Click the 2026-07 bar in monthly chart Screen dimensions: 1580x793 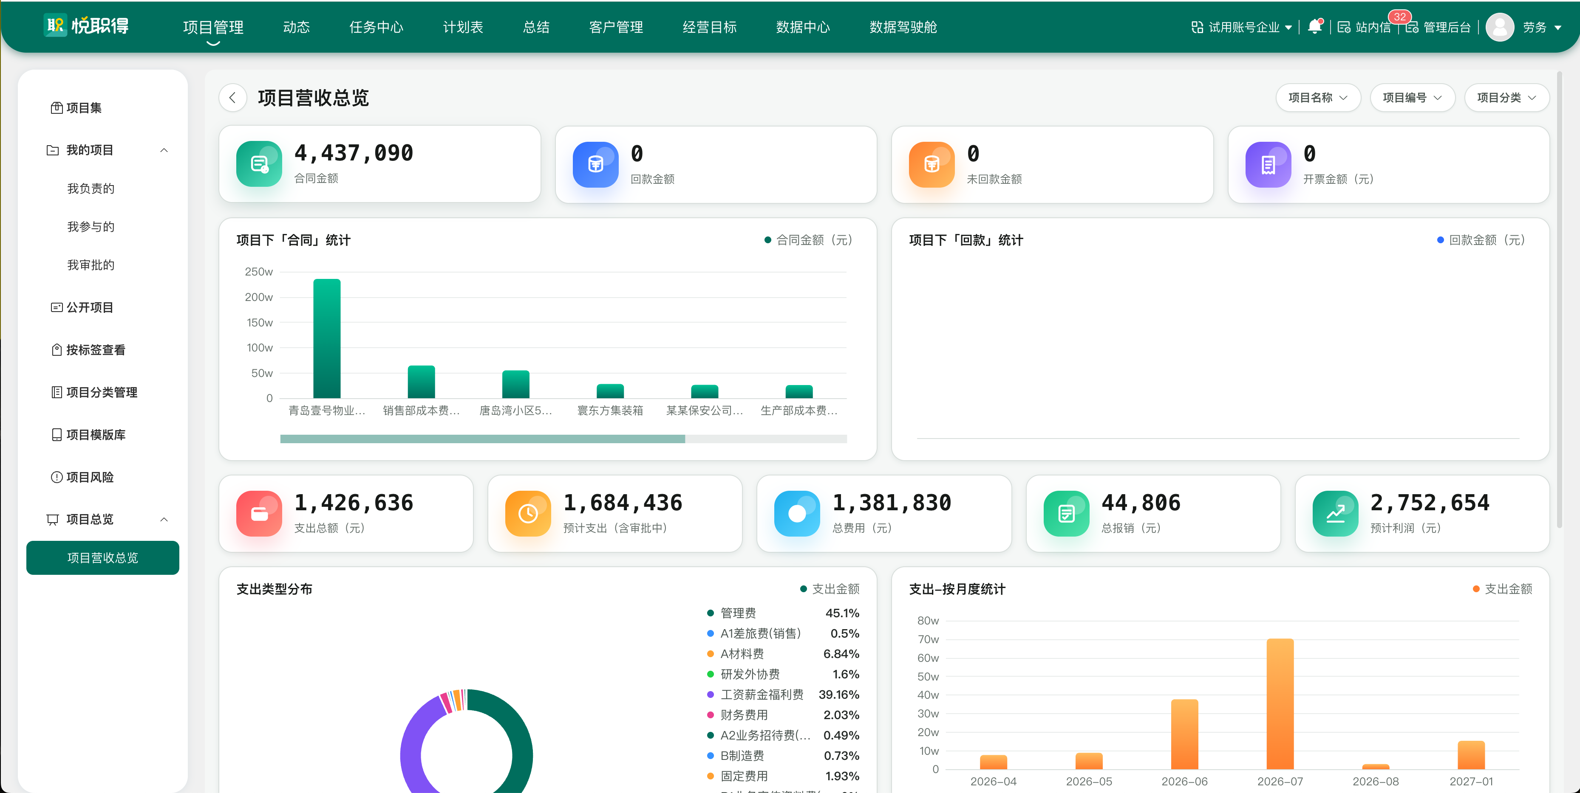(x=1280, y=703)
